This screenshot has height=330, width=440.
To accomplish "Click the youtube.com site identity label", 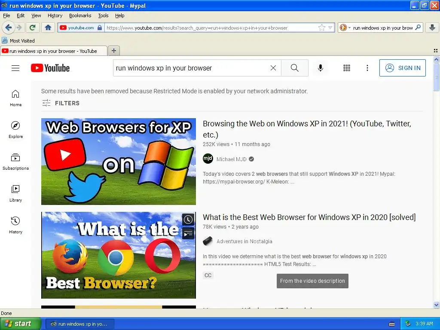I will click(x=81, y=27).
